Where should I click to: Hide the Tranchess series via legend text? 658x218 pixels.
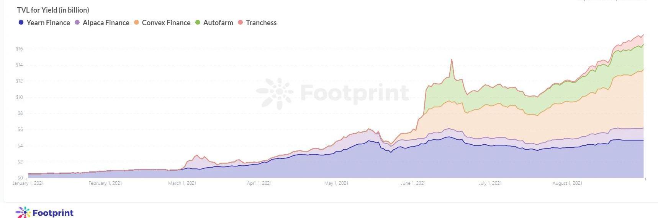261,23
